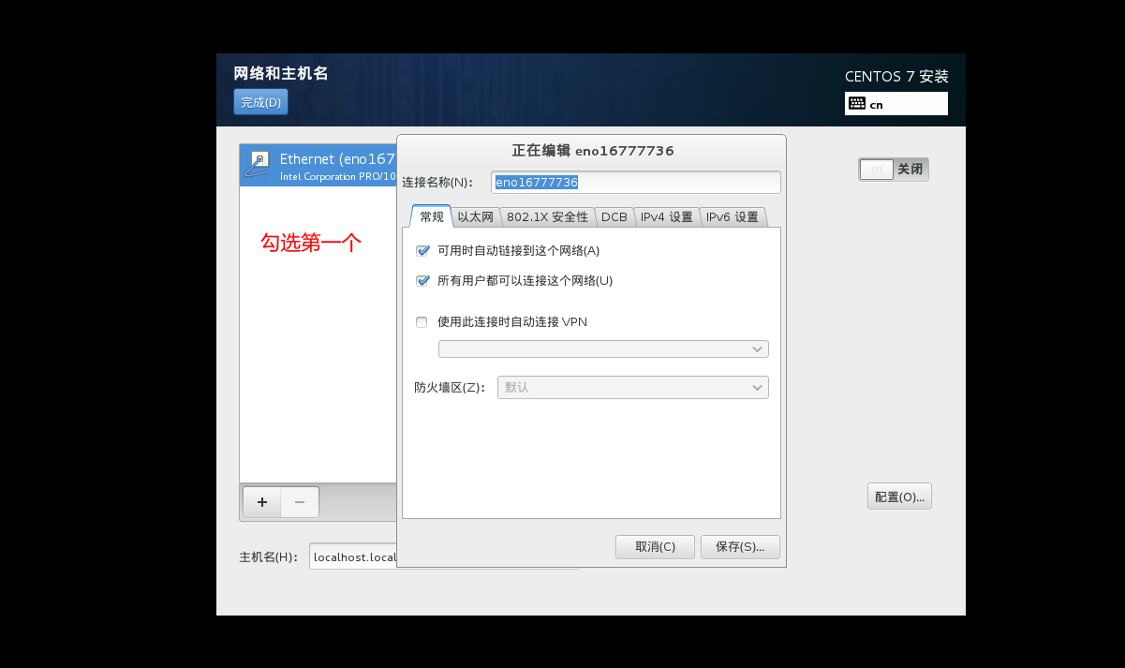Toggle the network 关闭 switch

click(x=877, y=170)
